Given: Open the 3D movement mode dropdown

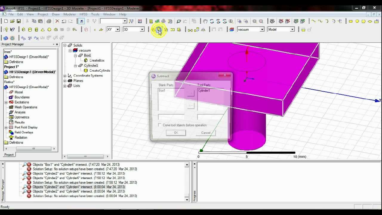Looking at the screenshot, I should tap(142, 29).
